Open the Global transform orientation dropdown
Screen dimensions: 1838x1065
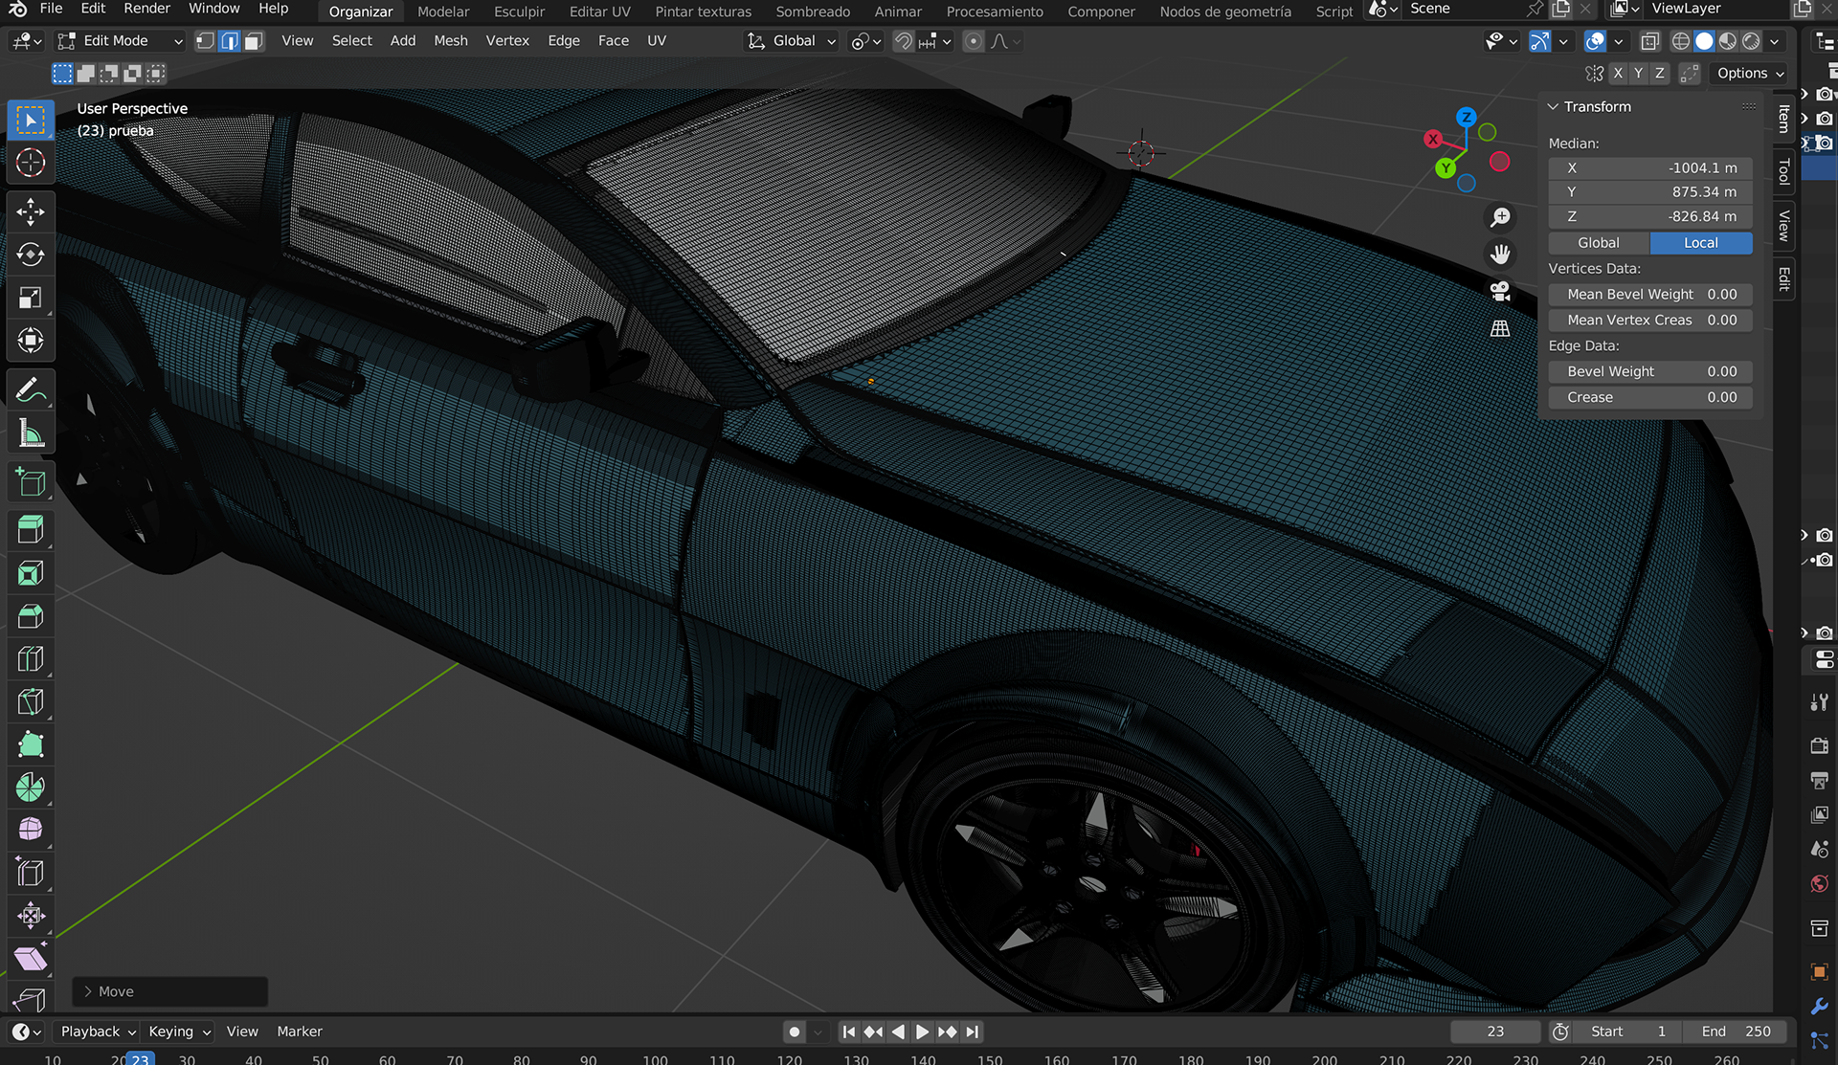pyautogui.click(x=793, y=41)
